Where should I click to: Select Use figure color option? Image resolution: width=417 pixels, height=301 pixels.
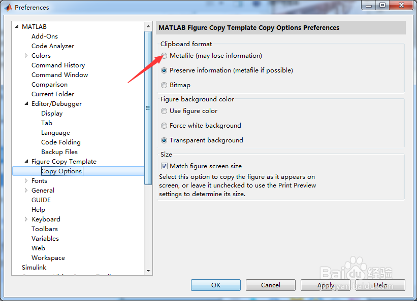164,111
